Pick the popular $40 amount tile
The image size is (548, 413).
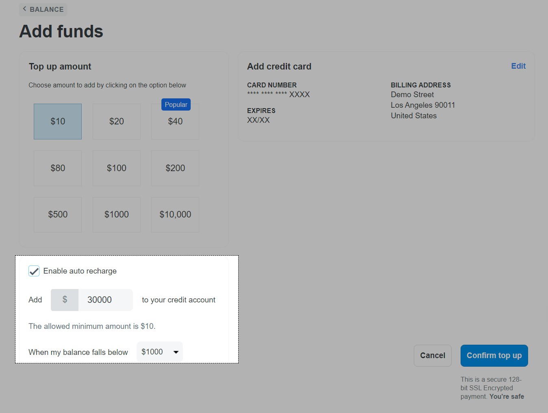tap(175, 124)
